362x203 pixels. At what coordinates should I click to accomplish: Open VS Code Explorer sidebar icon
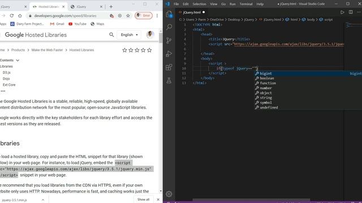(x=169, y=14)
